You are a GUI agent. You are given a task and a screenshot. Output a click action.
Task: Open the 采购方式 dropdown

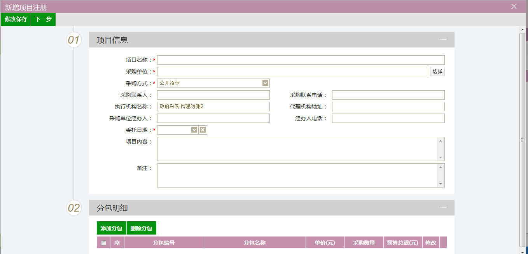265,83
